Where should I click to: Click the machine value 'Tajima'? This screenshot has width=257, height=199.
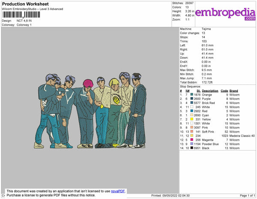pos(206,29)
